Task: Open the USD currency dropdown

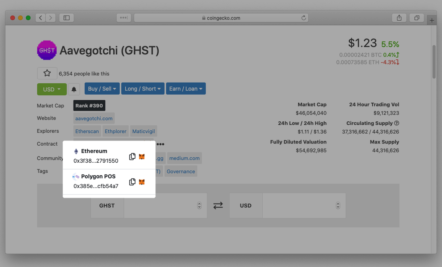Action: pos(52,89)
